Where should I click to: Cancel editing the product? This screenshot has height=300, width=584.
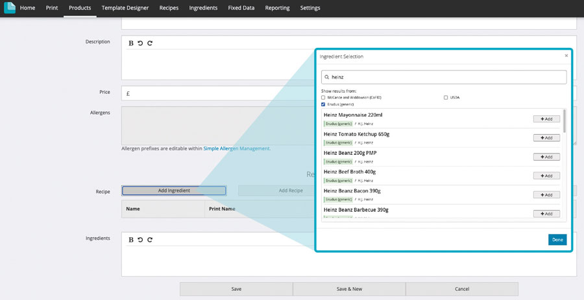462,289
